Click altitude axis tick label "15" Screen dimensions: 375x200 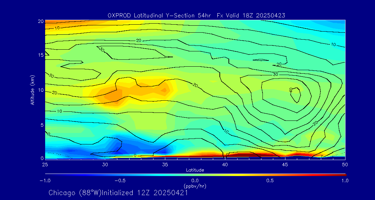(40, 55)
